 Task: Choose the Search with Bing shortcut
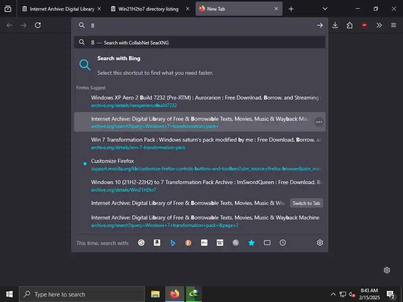click(x=200, y=65)
